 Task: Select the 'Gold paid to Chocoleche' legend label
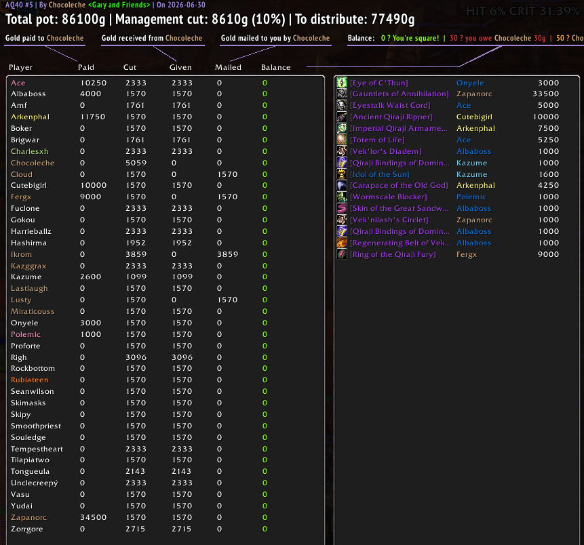[x=44, y=38]
